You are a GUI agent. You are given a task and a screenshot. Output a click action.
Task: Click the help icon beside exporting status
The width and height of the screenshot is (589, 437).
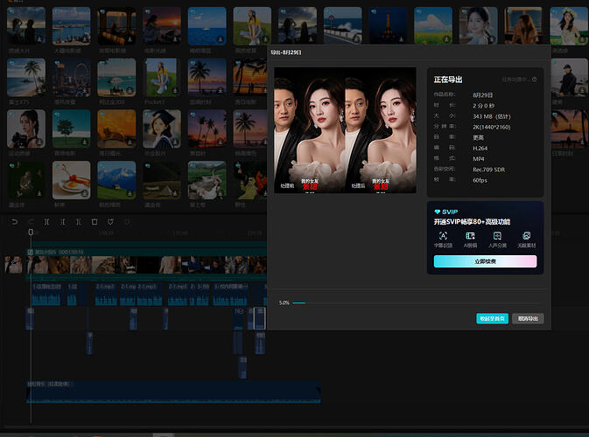[534, 80]
